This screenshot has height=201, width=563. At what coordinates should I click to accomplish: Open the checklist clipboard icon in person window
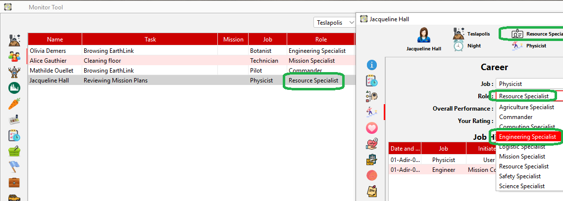tap(372, 159)
